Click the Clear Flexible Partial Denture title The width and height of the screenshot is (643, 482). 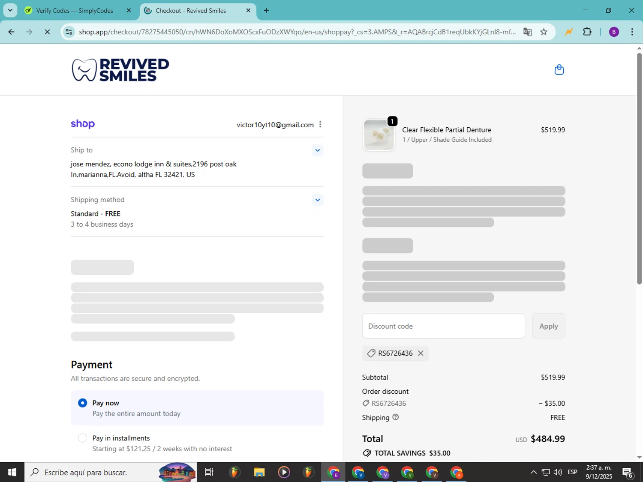tap(447, 130)
